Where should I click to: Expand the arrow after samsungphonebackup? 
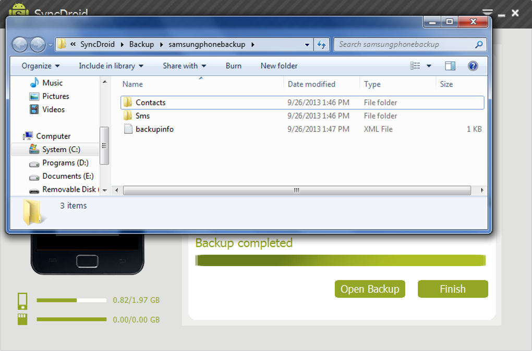253,44
